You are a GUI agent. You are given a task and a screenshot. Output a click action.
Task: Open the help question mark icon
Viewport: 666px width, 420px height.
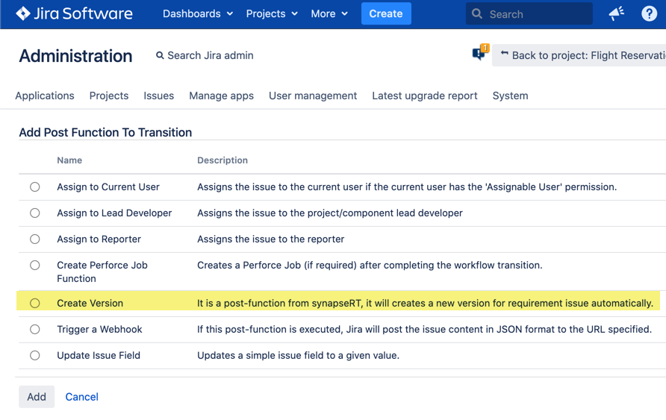click(649, 13)
